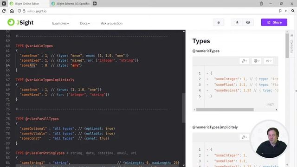This screenshot has height=167, width=297.
Task: Click the address bar URL editor.jsight.io
Action: pyautogui.click(x=37, y=11)
